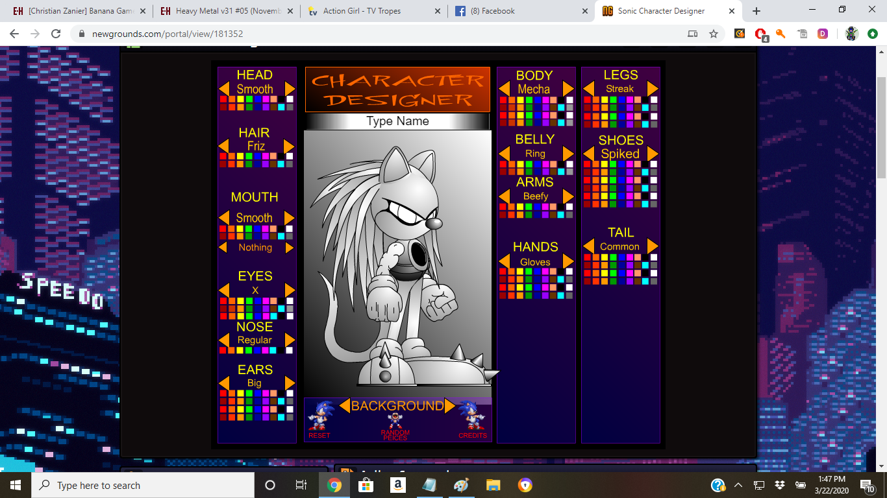887x498 pixels.
Task: Select next HEAD style arrow
Action: (x=290, y=89)
